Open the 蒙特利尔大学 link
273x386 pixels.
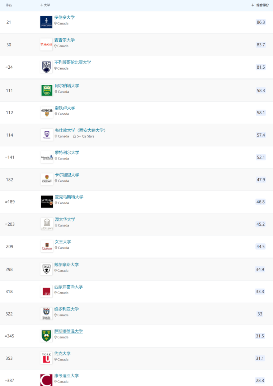[x=67, y=152]
